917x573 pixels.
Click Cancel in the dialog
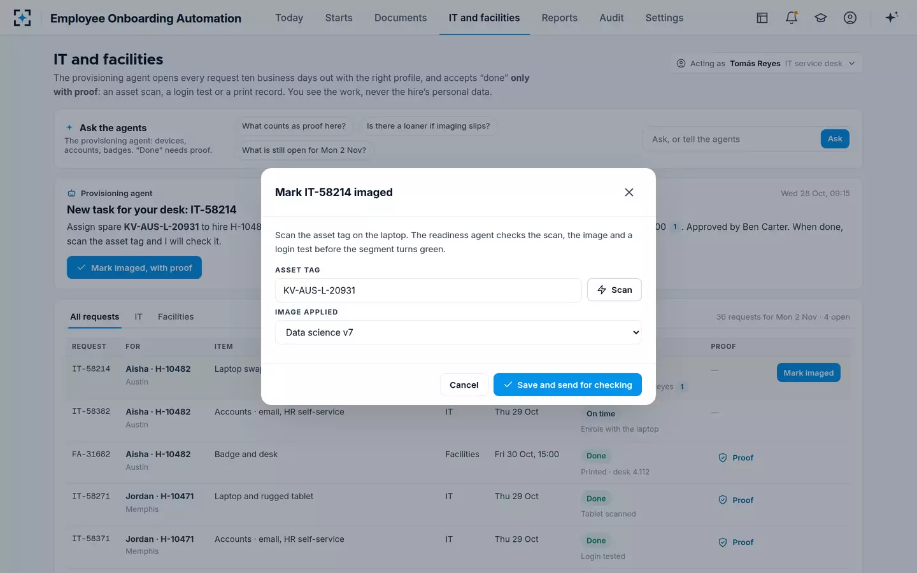tap(464, 385)
